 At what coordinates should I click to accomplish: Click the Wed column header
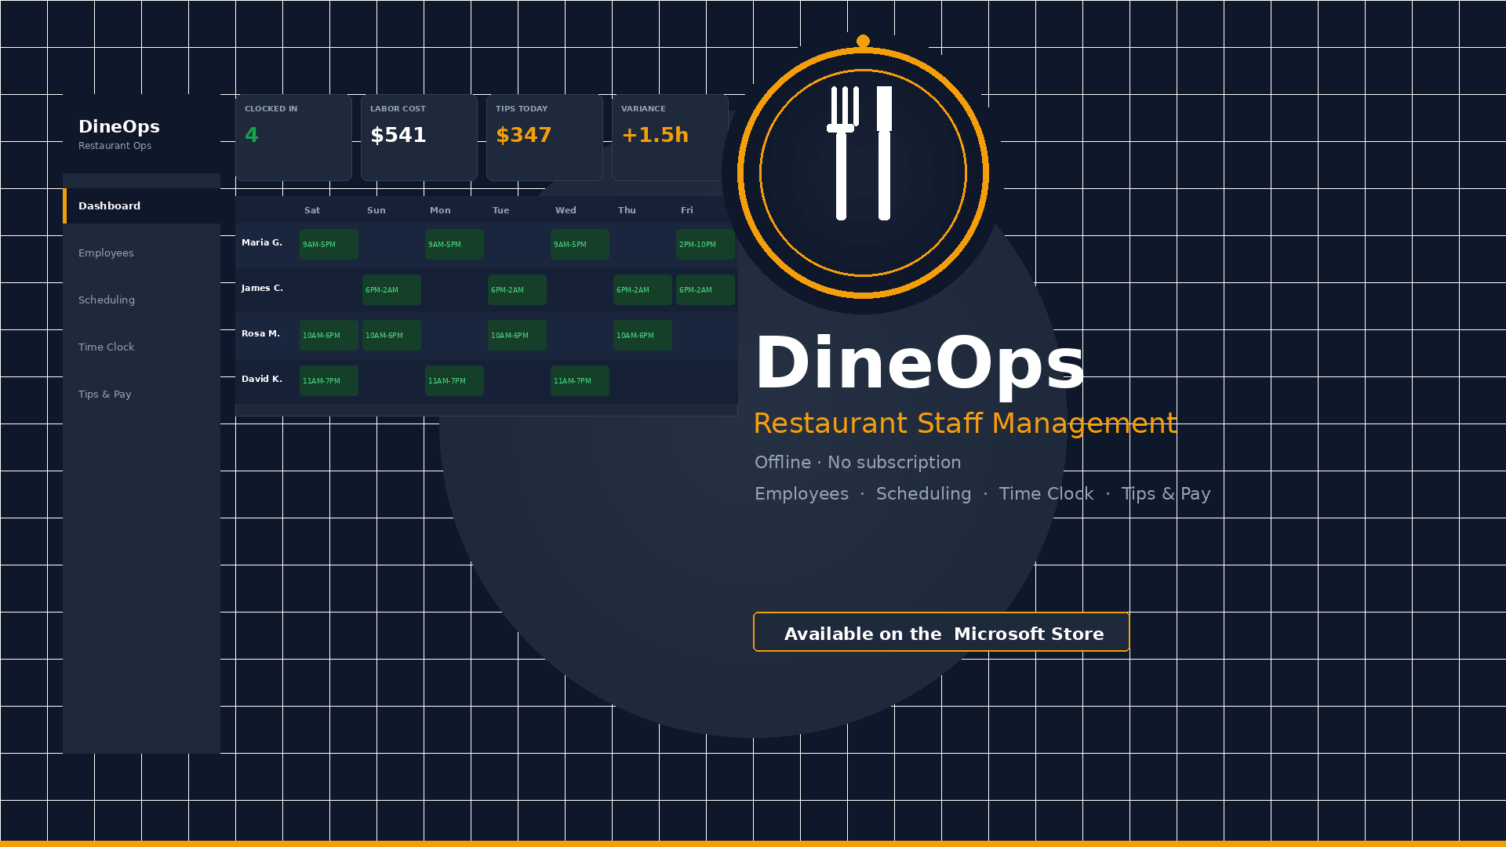tap(566, 210)
